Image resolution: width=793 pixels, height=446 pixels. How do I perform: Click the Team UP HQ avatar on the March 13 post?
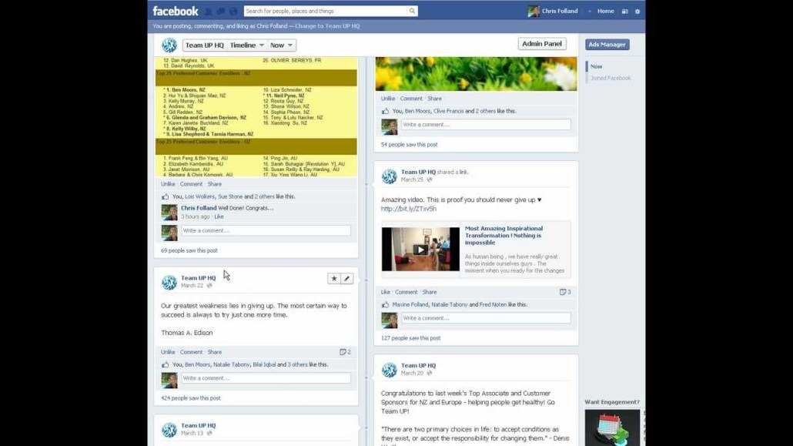(x=169, y=429)
